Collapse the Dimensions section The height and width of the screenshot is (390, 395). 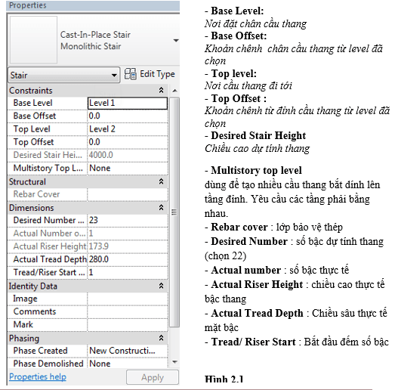click(161, 208)
